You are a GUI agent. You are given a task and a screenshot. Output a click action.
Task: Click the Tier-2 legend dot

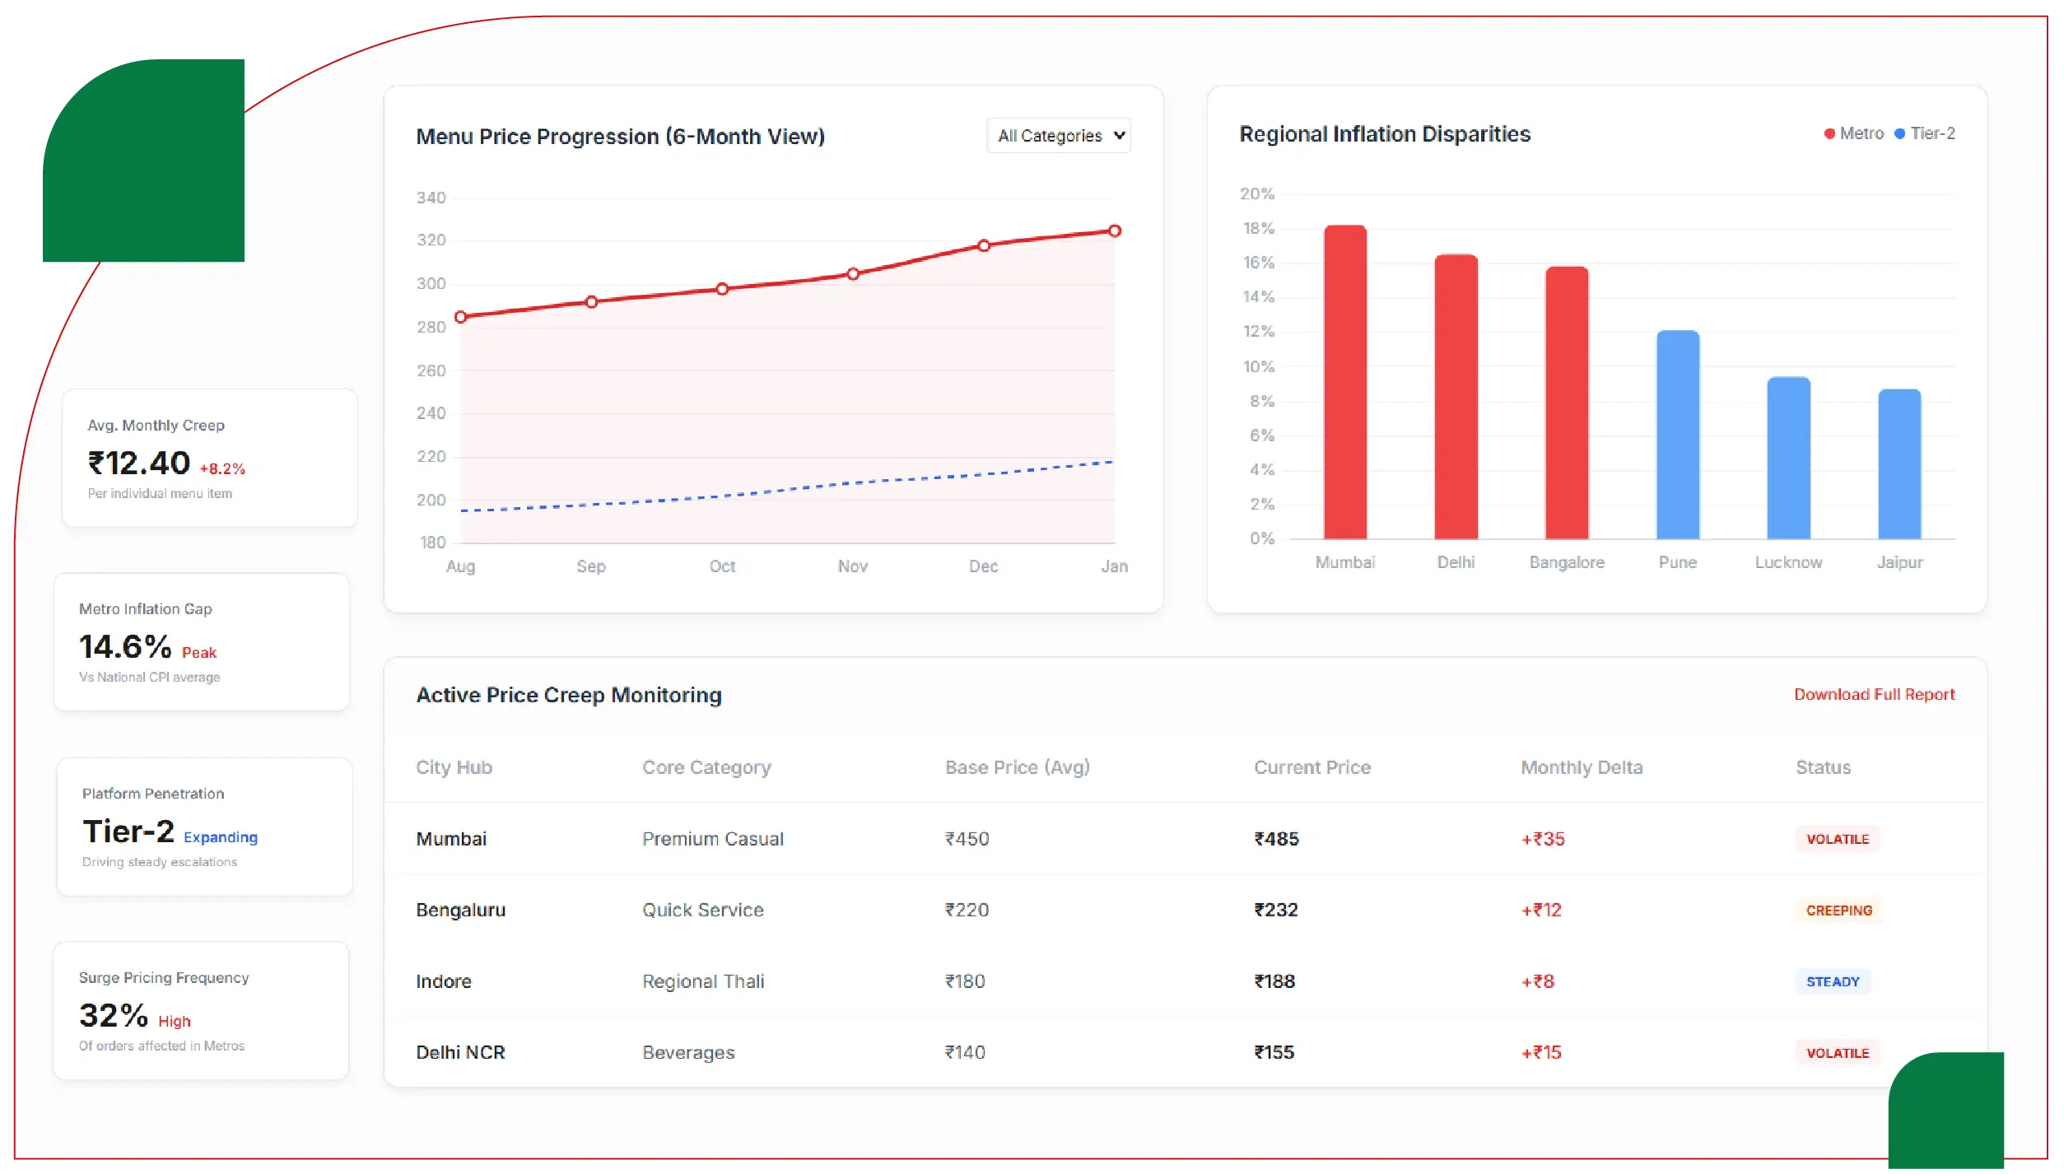click(x=1901, y=133)
